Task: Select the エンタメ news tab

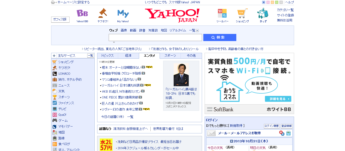Action: (x=149, y=56)
